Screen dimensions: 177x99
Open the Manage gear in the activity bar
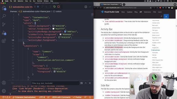coord(4,91)
